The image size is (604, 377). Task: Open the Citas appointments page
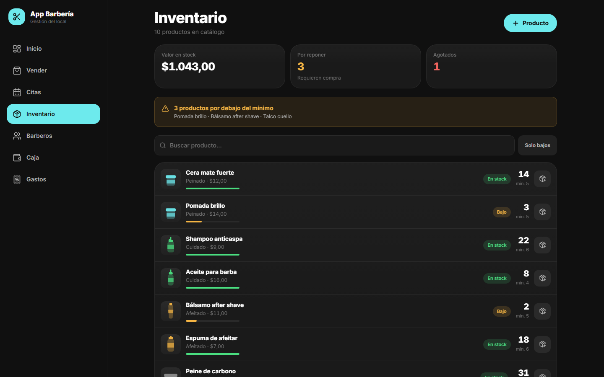pyautogui.click(x=53, y=92)
